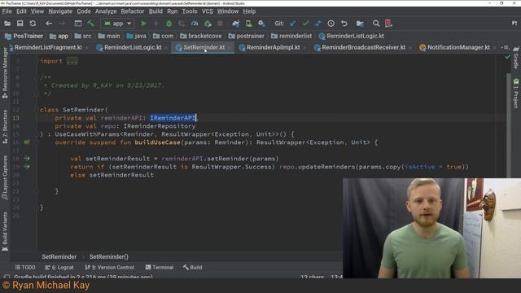Click suspend-call gutter icon on line 18

[x=27, y=159]
